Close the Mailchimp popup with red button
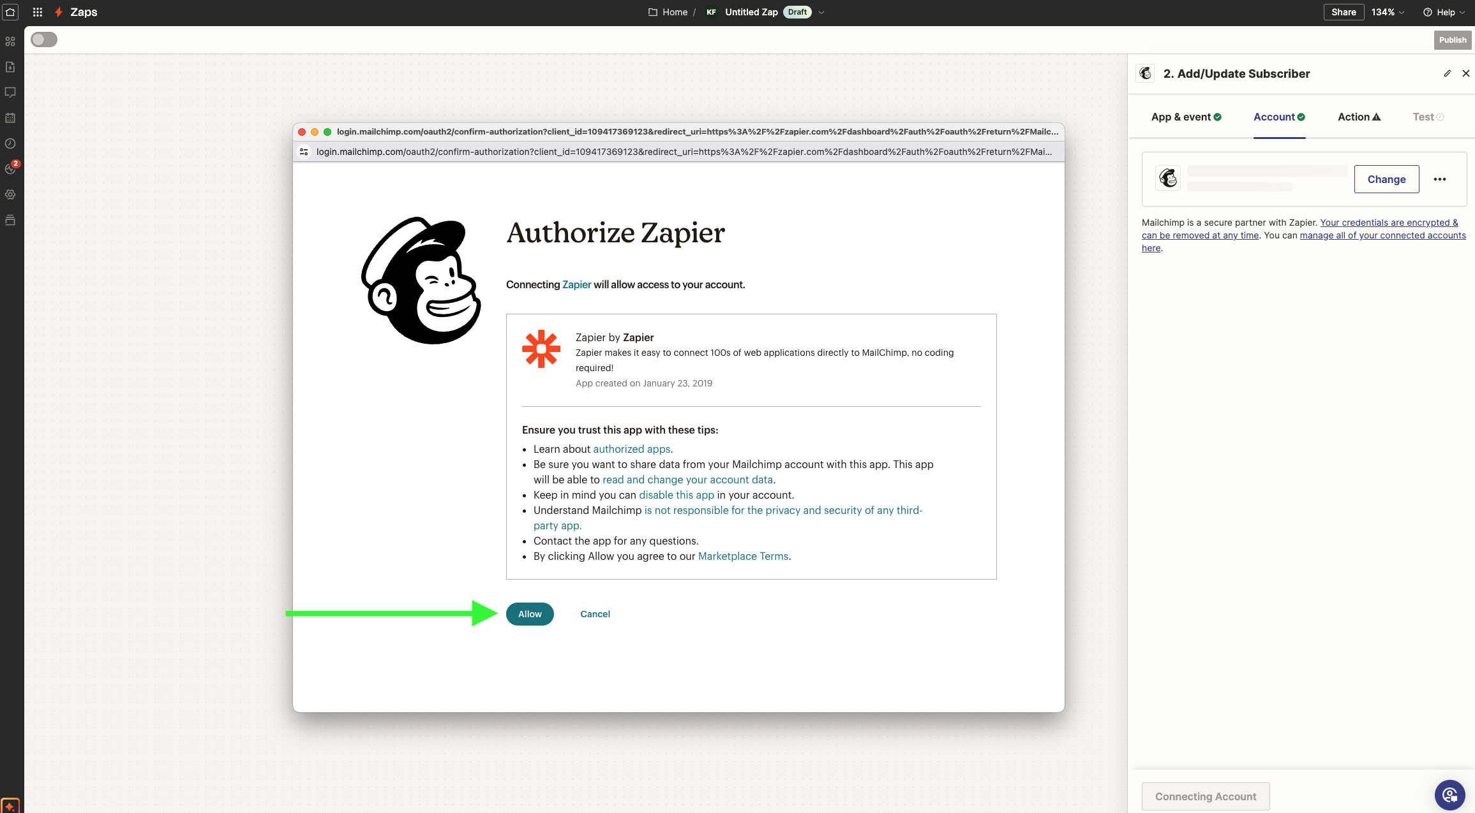Image resolution: width=1475 pixels, height=813 pixels. pyautogui.click(x=302, y=132)
